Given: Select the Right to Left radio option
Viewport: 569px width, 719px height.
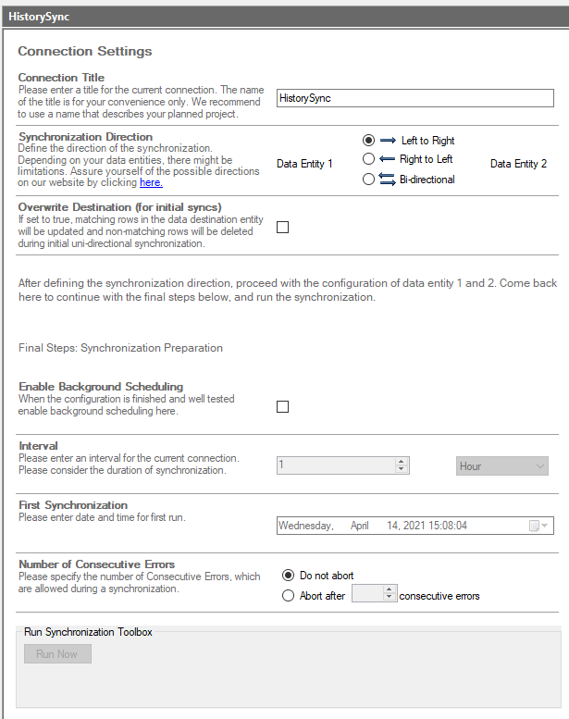Looking at the screenshot, I should click(x=369, y=159).
